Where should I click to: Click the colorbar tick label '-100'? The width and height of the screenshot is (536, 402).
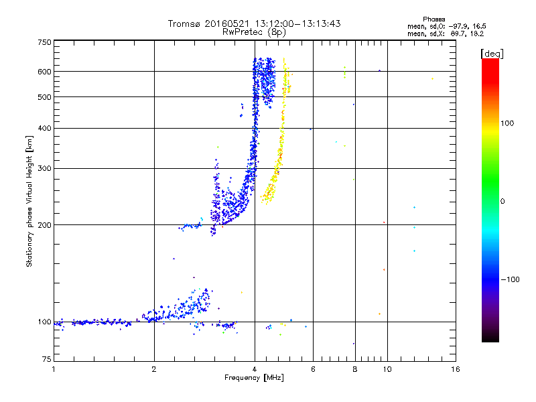click(x=511, y=279)
